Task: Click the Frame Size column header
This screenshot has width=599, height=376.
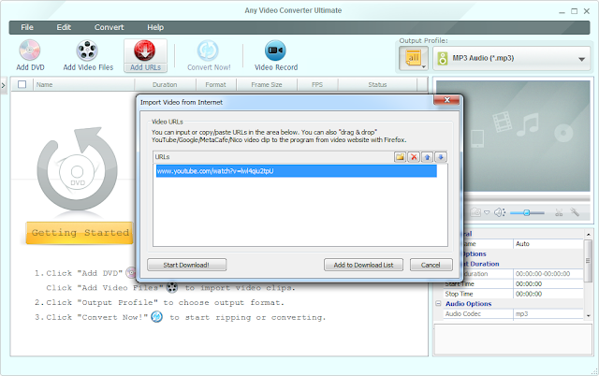Action: point(267,84)
